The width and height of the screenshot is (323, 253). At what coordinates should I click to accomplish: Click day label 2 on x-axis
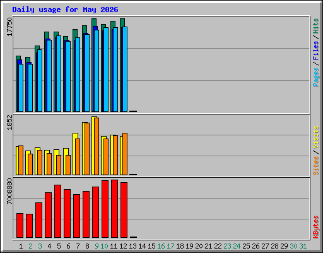click(30, 246)
